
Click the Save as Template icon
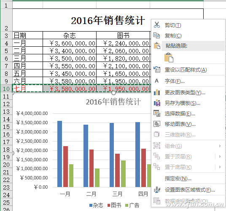[x=157, y=103]
